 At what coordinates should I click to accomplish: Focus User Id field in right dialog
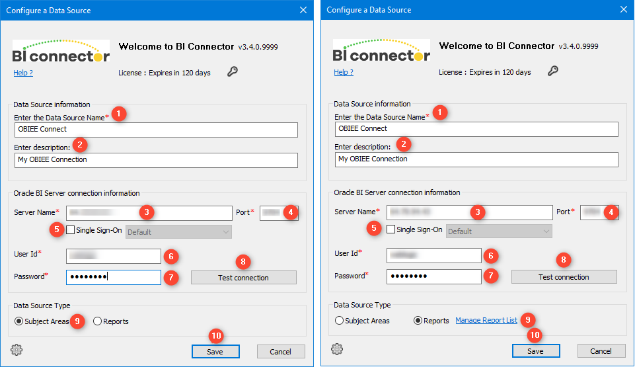point(433,255)
